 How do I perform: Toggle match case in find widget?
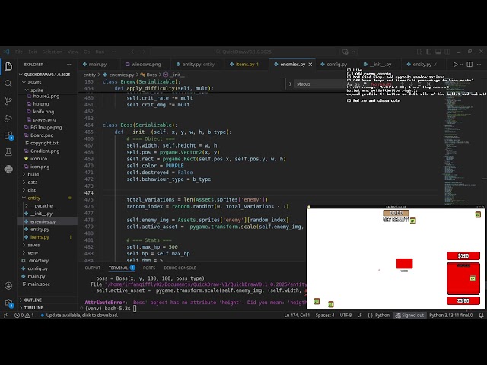click(x=349, y=84)
